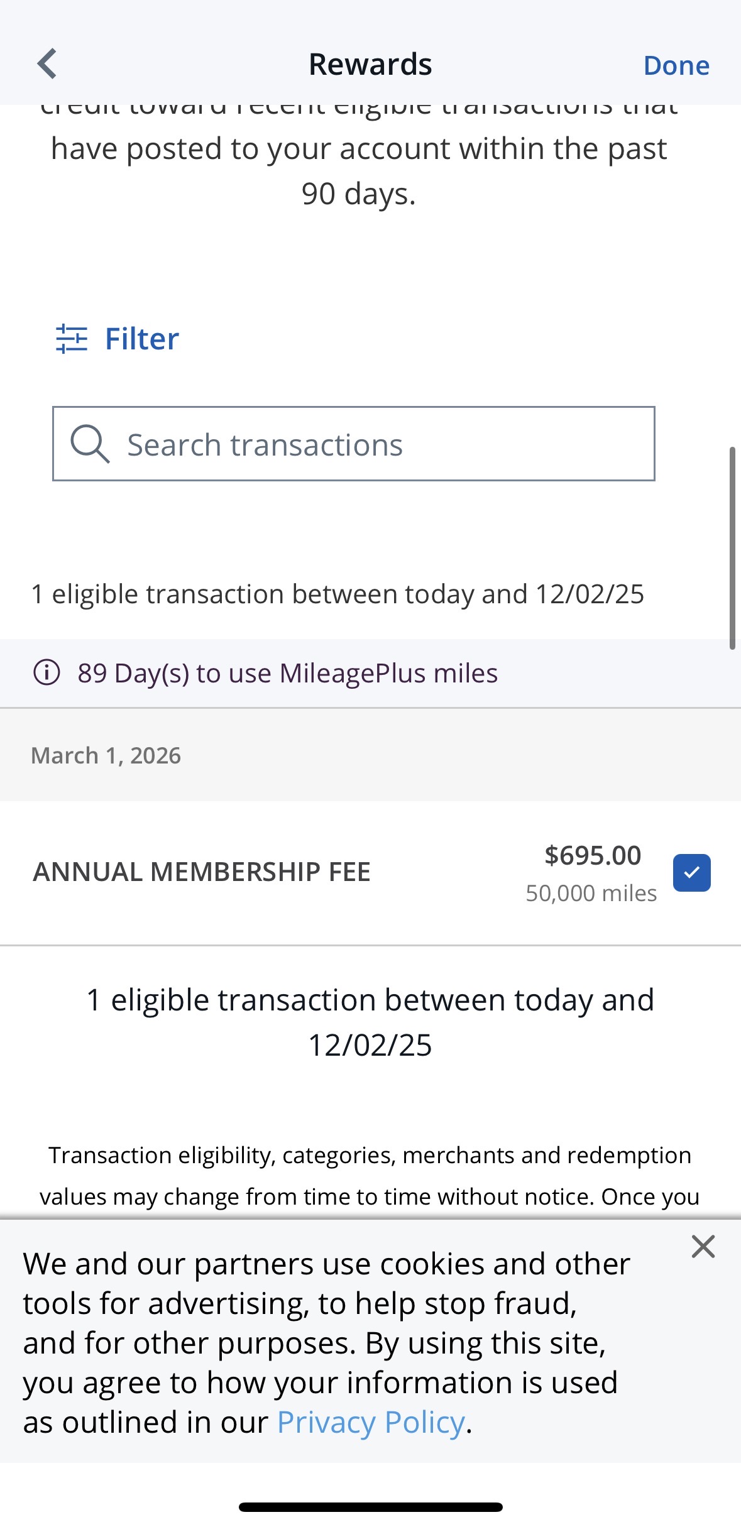Tap Done in the header
The width and height of the screenshot is (741, 1527).
676,66
